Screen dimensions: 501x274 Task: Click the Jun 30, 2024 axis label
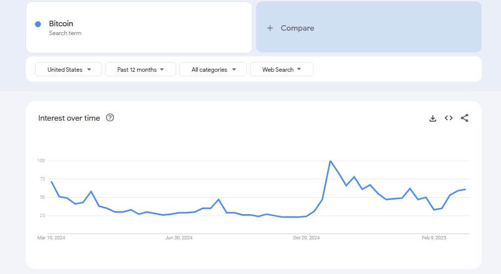coord(179,238)
